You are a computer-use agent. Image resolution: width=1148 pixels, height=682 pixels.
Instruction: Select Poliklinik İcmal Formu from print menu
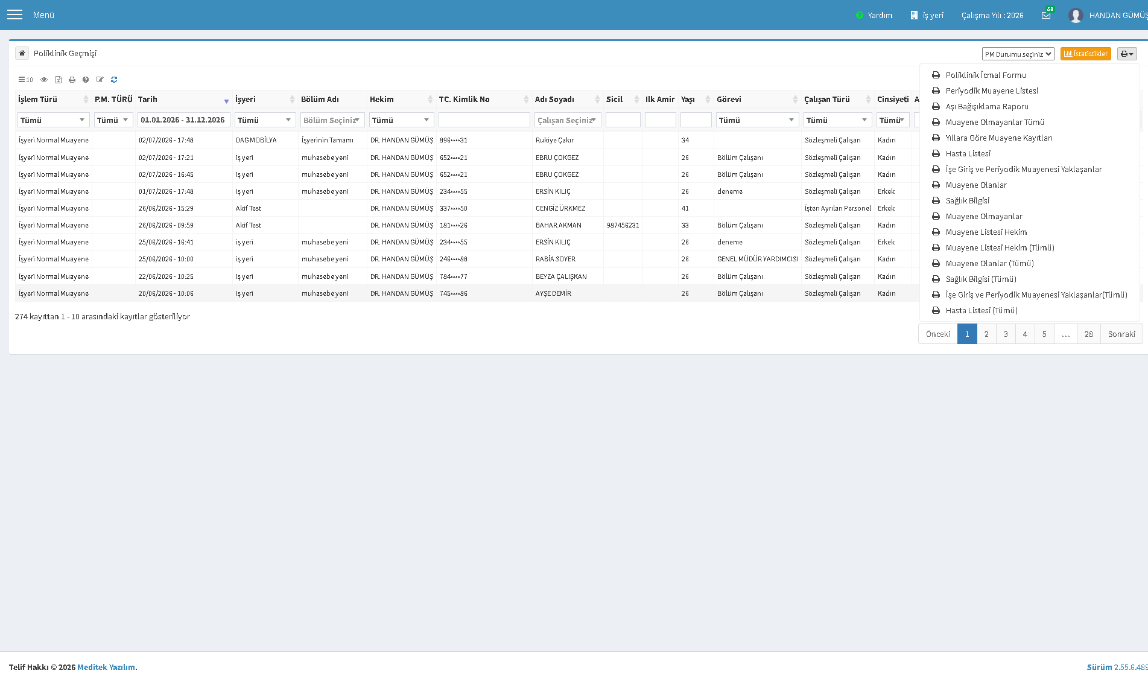point(985,75)
